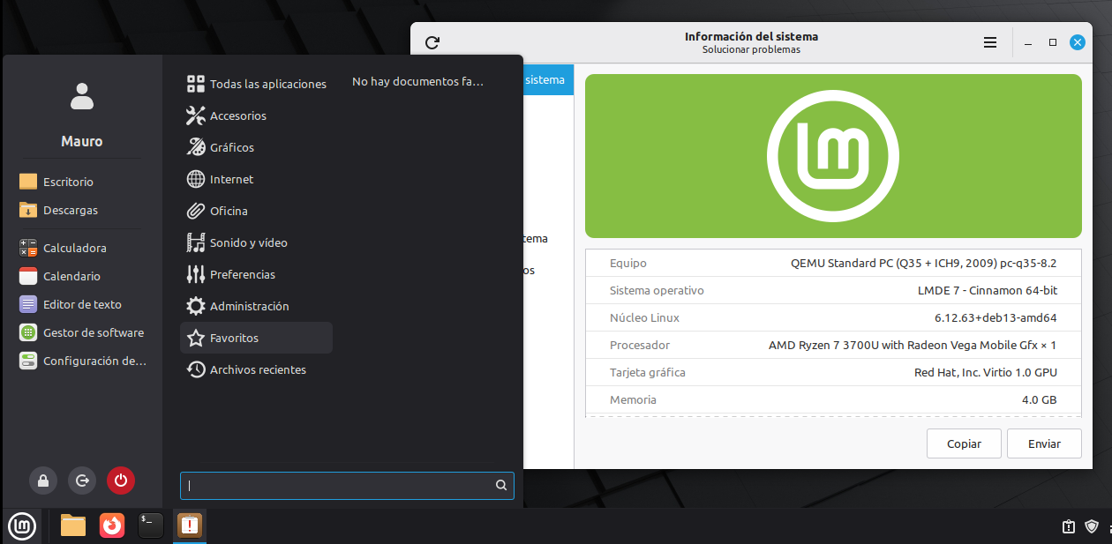
Task: Select the Accesorios category
Action: coord(237,116)
